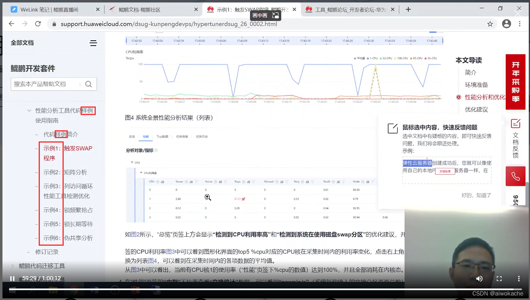Image resolution: width=530 pixels, height=300 pixels.
Task: Select Top数据 tab in the screenshot image
Action: (162, 136)
